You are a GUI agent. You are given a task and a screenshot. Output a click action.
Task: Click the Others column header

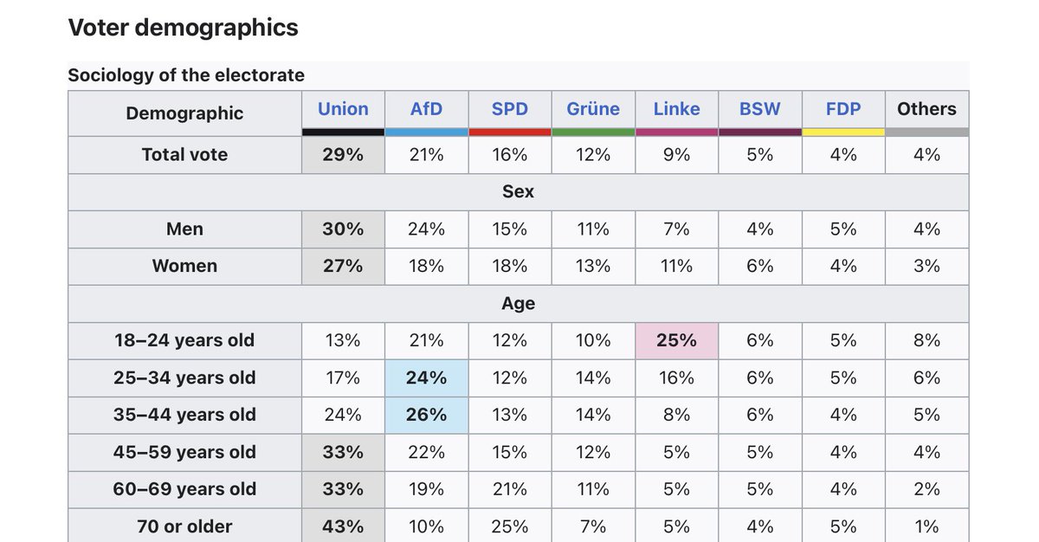coord(926,109)
